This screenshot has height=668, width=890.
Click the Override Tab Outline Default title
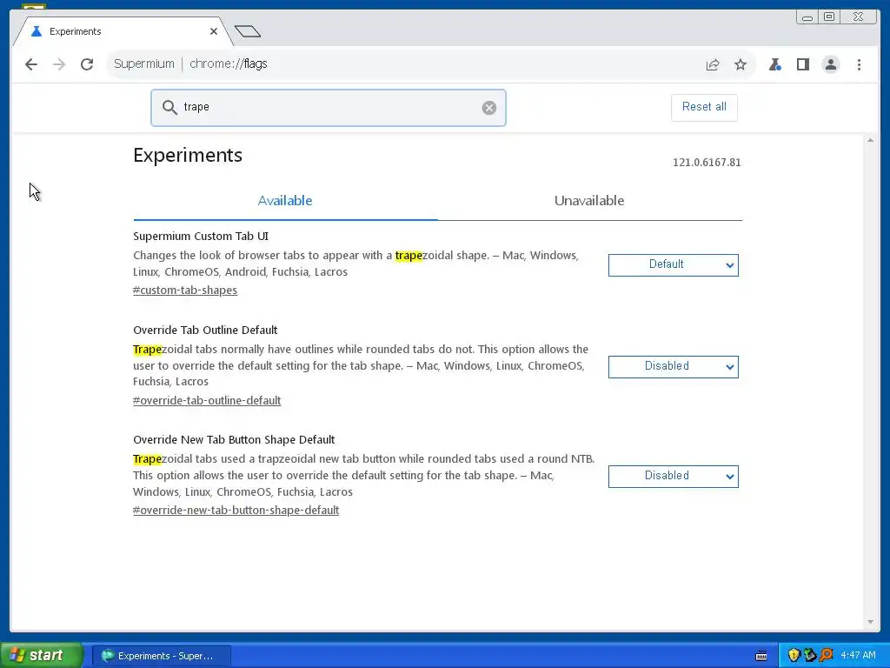pos(205,330)
